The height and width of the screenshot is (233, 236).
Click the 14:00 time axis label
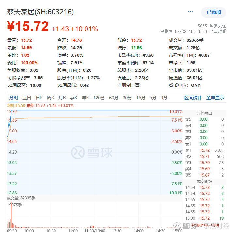pyautogui.click(x=139, y=231)
